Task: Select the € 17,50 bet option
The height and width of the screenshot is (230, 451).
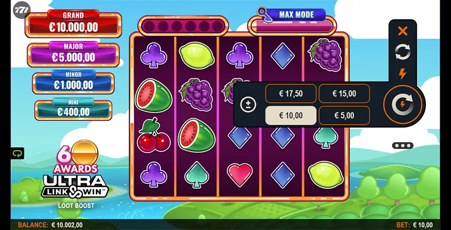Action: pyautogui.click(x=291, y=93)
